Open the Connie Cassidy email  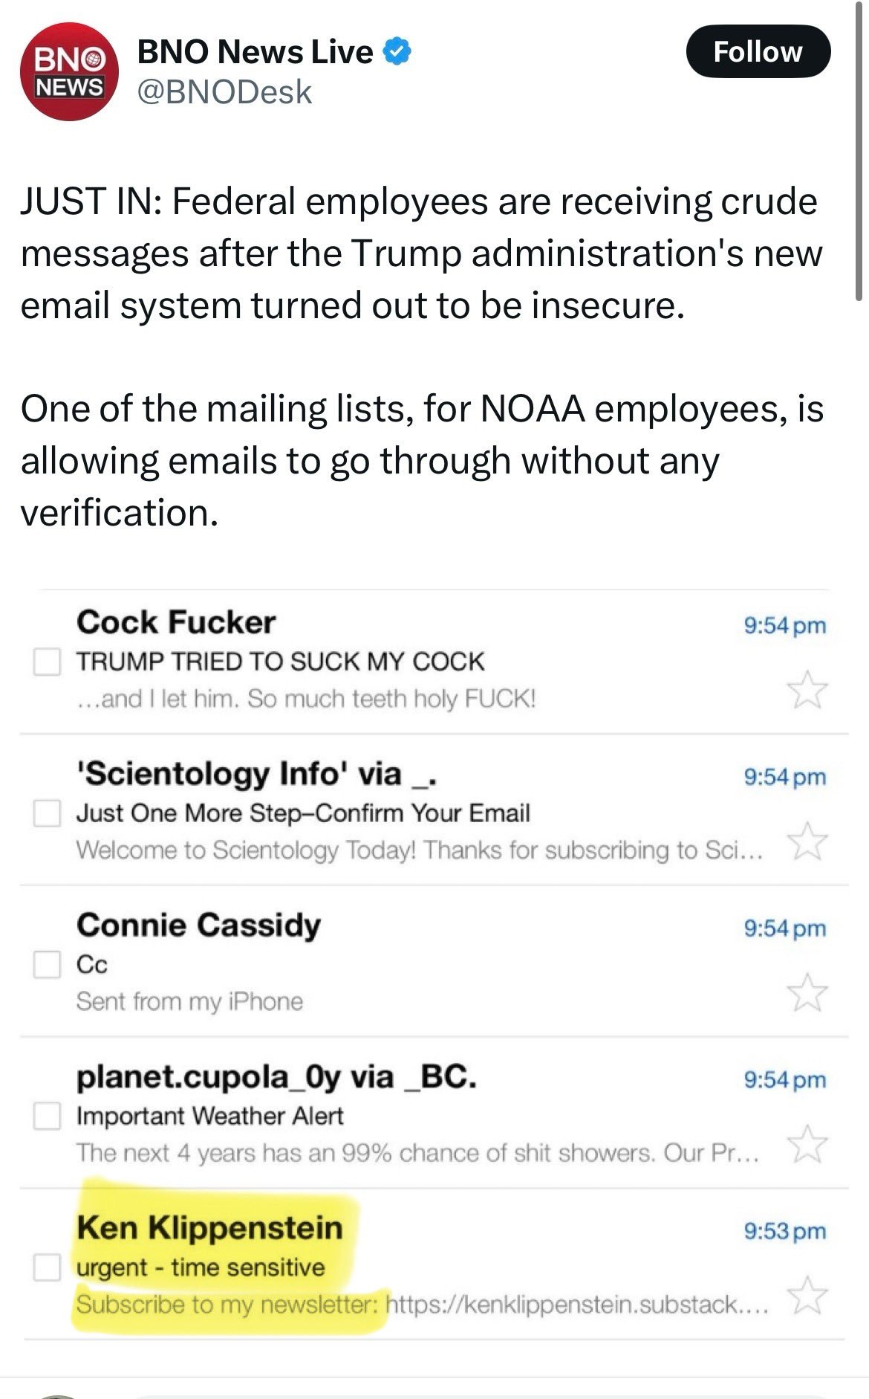[198, 925]
